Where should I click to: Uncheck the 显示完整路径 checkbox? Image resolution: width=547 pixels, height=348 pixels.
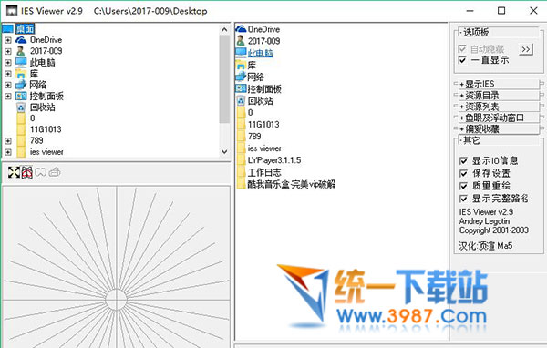[463, 199]
